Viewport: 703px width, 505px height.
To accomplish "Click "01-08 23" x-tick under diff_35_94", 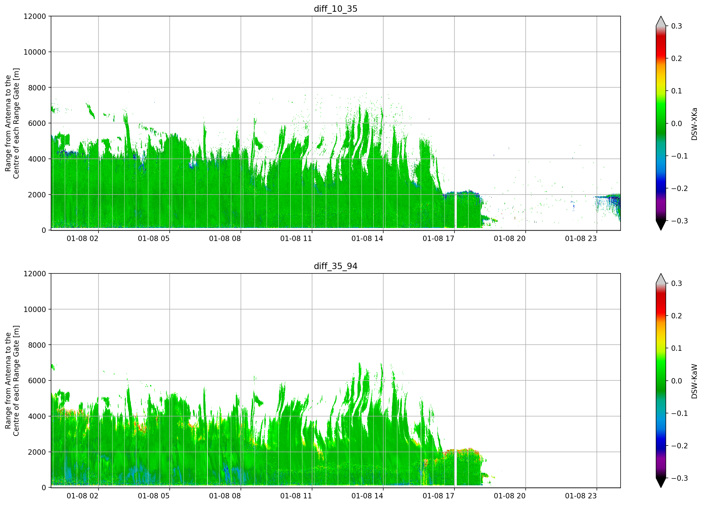I will (x=581, y=496).
